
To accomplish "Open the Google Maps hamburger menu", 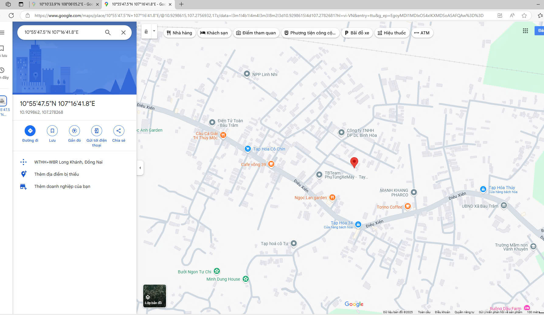I will tap(2, 33).
